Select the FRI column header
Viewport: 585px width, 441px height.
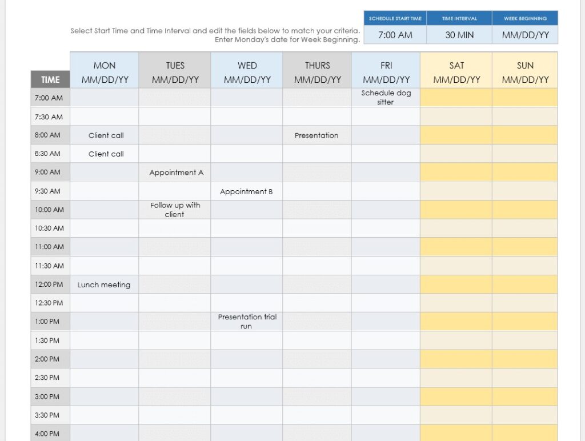tap(386, 70)
